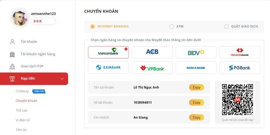
Task: Copy the An Giang branch name
Action: pos(196,117)
